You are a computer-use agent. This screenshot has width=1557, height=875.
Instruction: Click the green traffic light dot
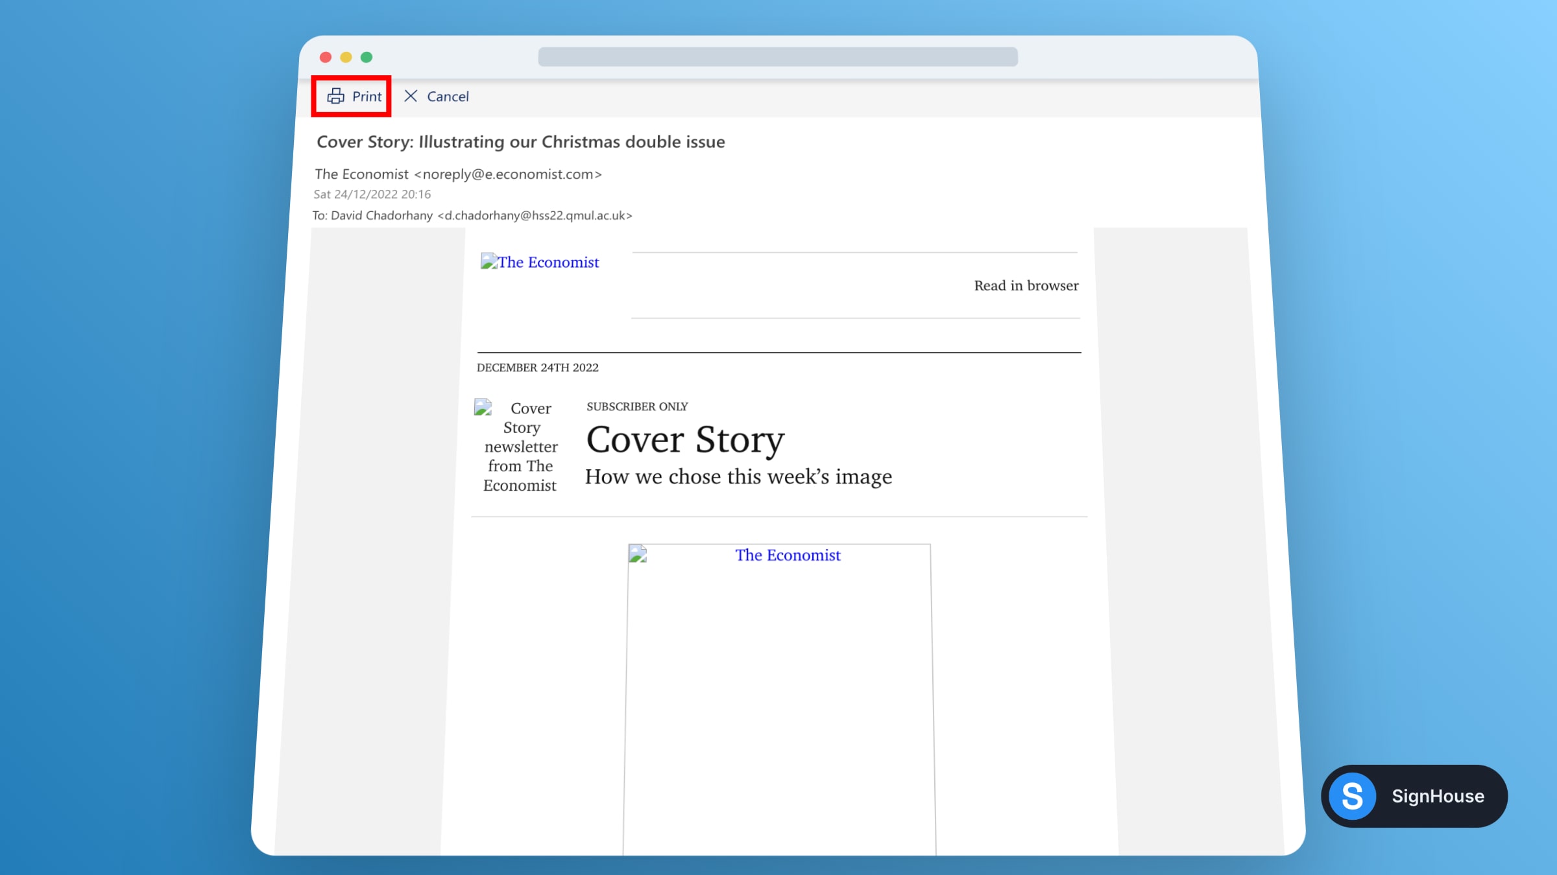[x=367, y=57]
